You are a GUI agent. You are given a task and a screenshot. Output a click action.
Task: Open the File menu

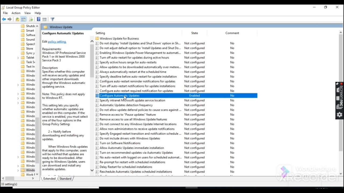pos(5,13)
